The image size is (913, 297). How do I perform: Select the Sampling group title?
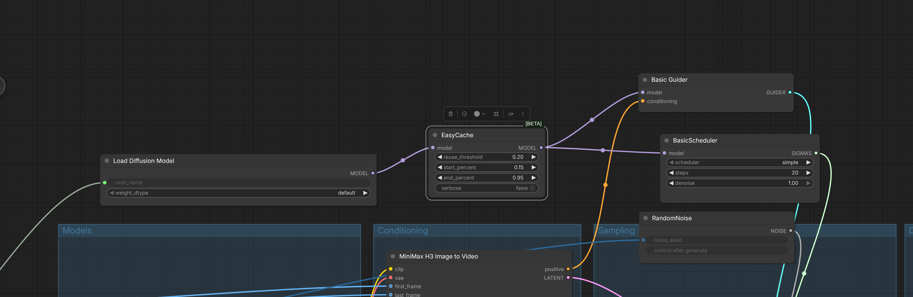pyautogui.click(x=616, y=231)
